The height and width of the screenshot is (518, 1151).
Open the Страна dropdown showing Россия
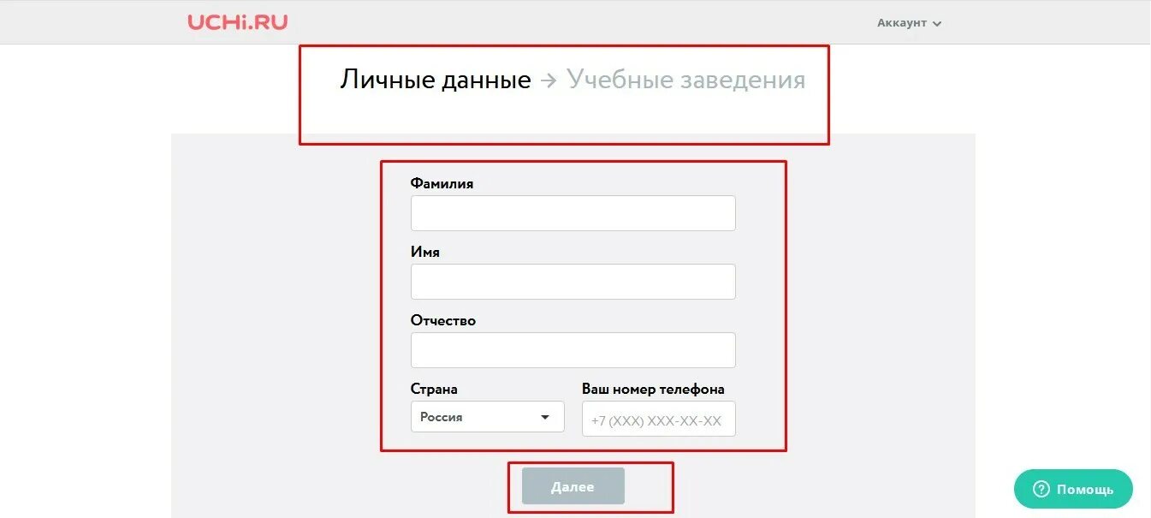(488, 417)
